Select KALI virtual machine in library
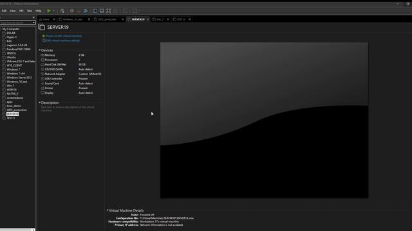Viewport: 412px width, 231px height. pyautogui.click(x=10, y=41)
